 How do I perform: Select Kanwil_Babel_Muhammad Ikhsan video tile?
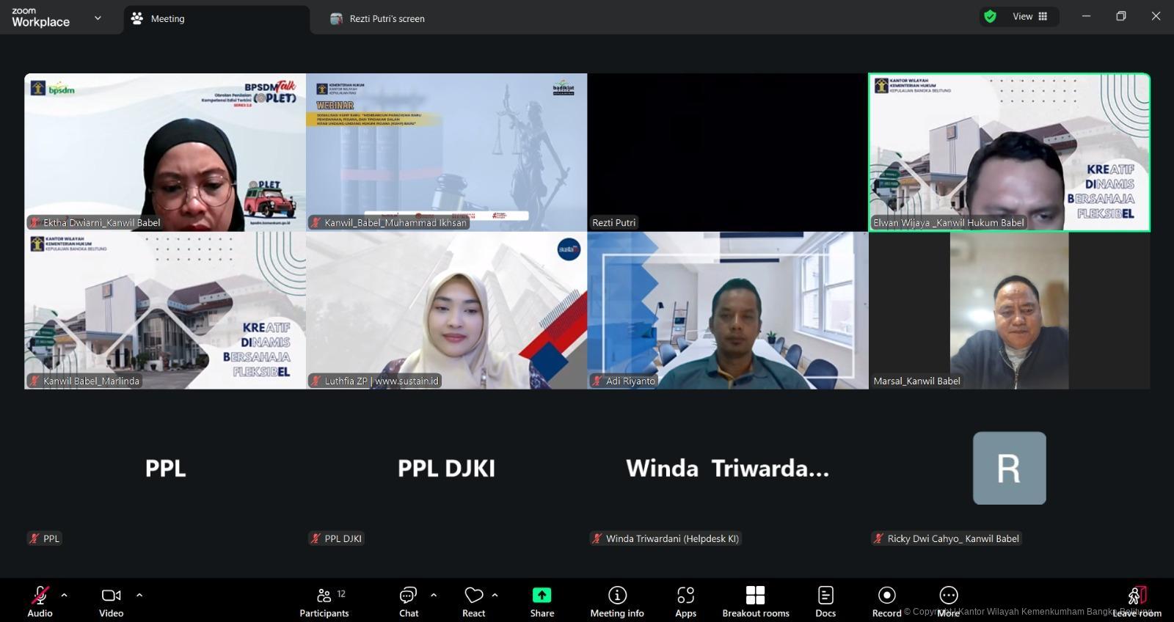446,152
